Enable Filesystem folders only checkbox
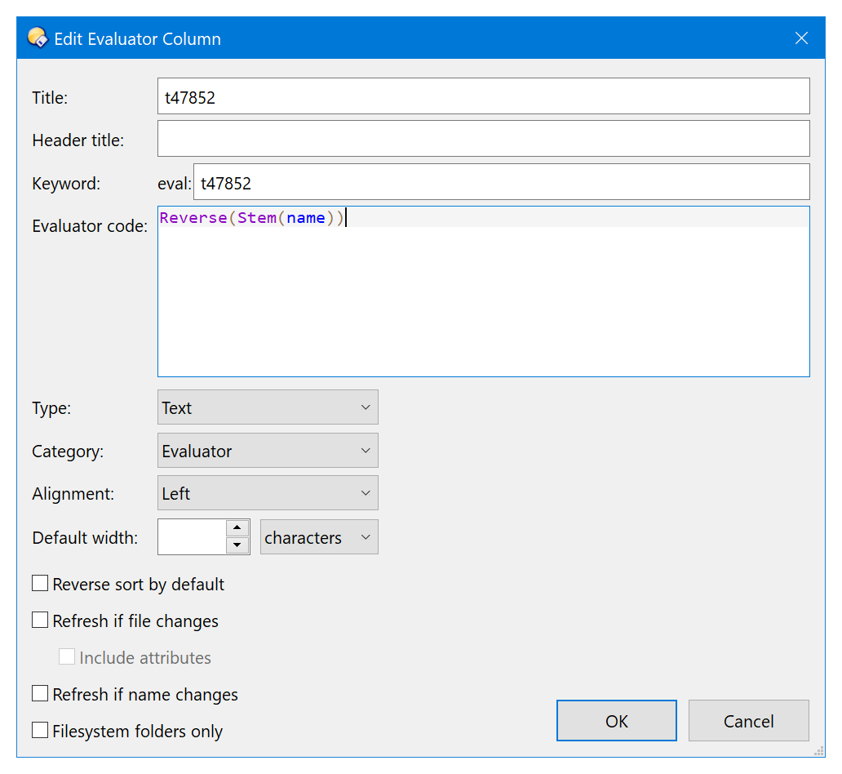The width and height of the screenshot is (842, 774). pos(40,731)
